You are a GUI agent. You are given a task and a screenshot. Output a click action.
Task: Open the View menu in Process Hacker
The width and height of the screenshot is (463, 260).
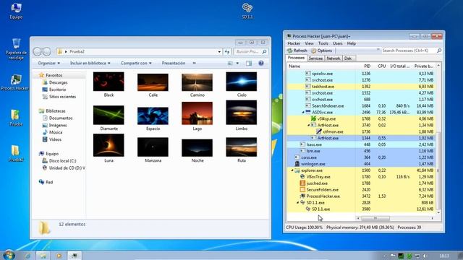coord(309,43)
